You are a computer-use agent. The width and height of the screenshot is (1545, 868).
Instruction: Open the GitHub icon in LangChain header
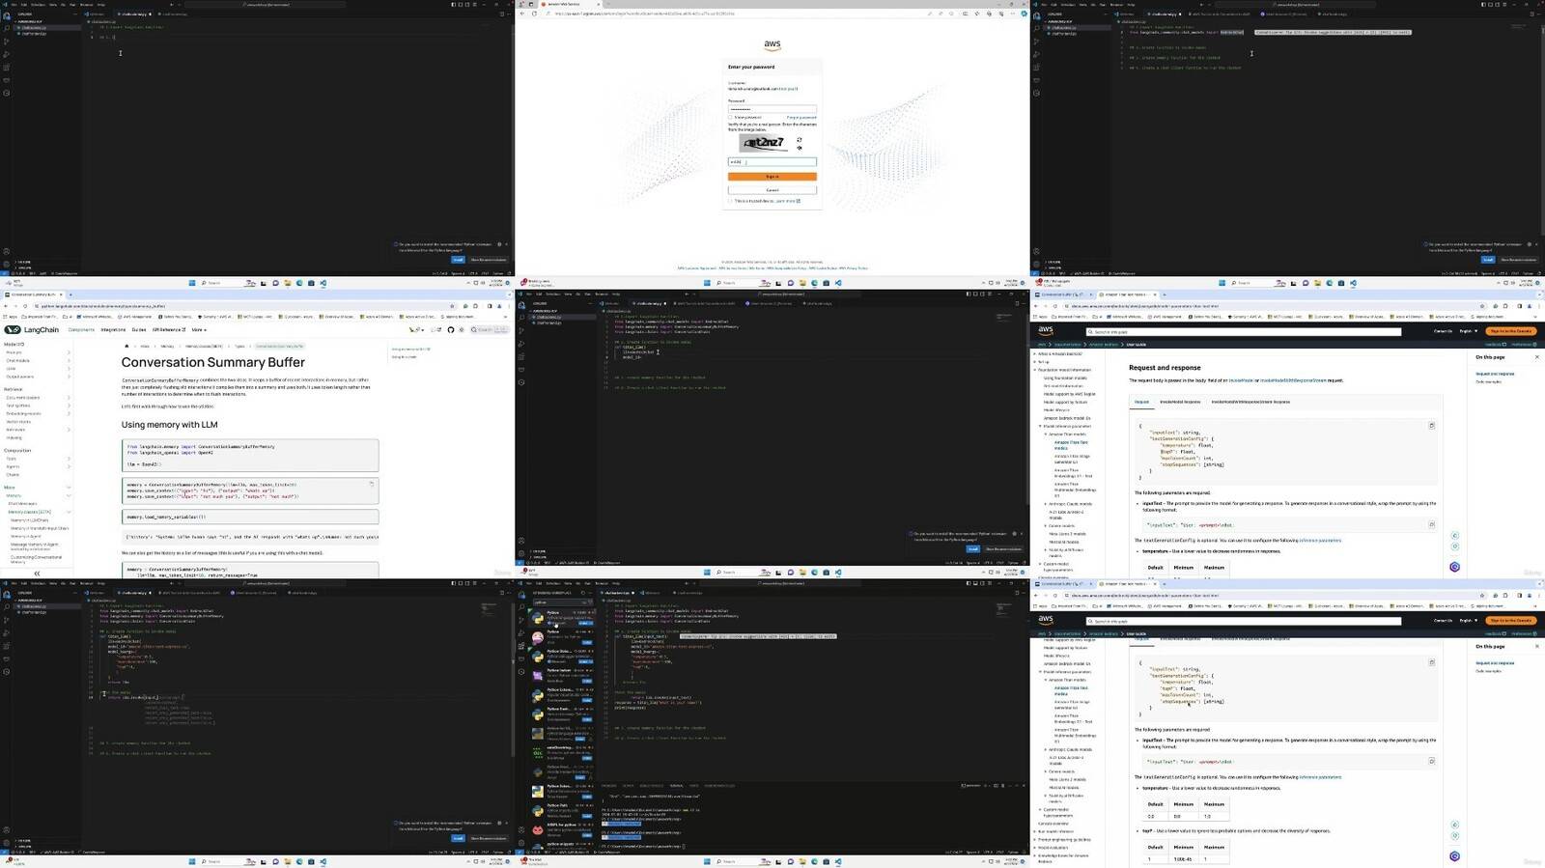click(x=450, y=329)
